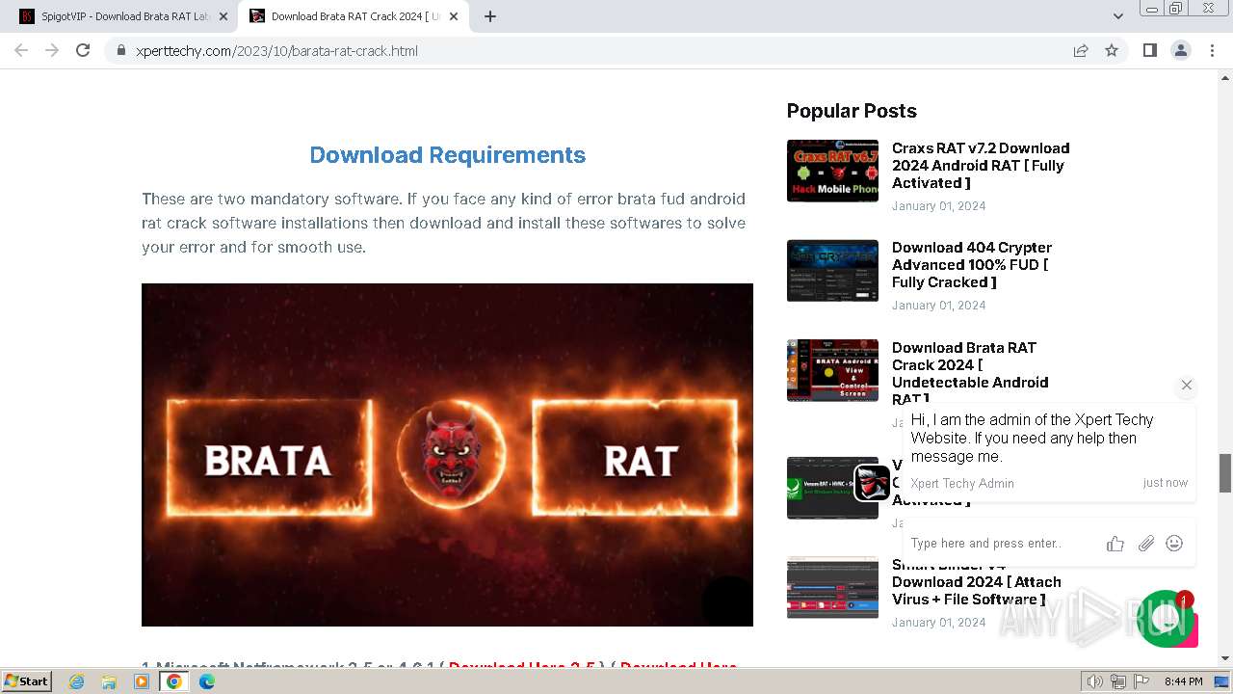
Task: Close the chat popup message
Action: (1187, 385)
